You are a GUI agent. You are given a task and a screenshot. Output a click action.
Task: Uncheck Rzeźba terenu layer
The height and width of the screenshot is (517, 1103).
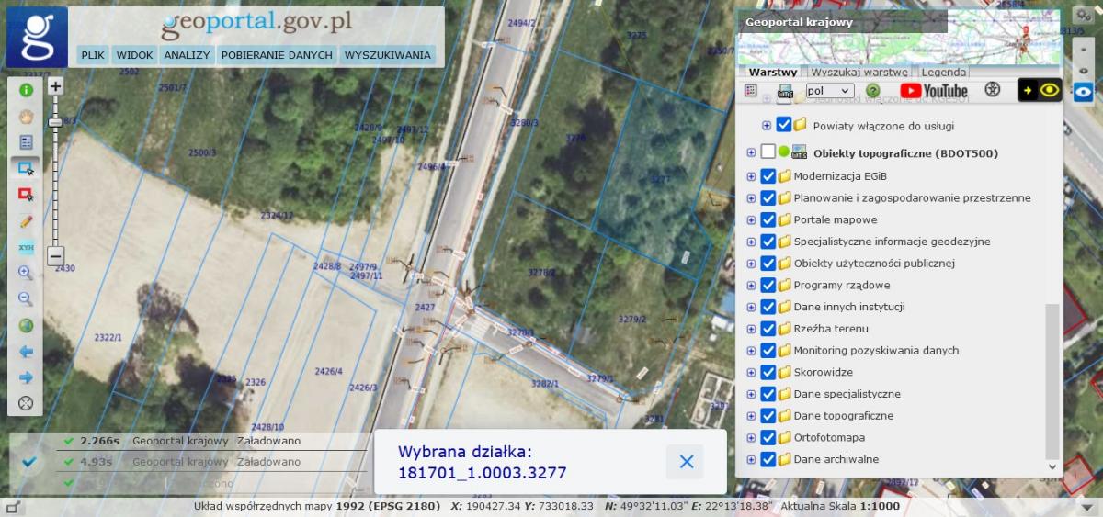(768, 328)
